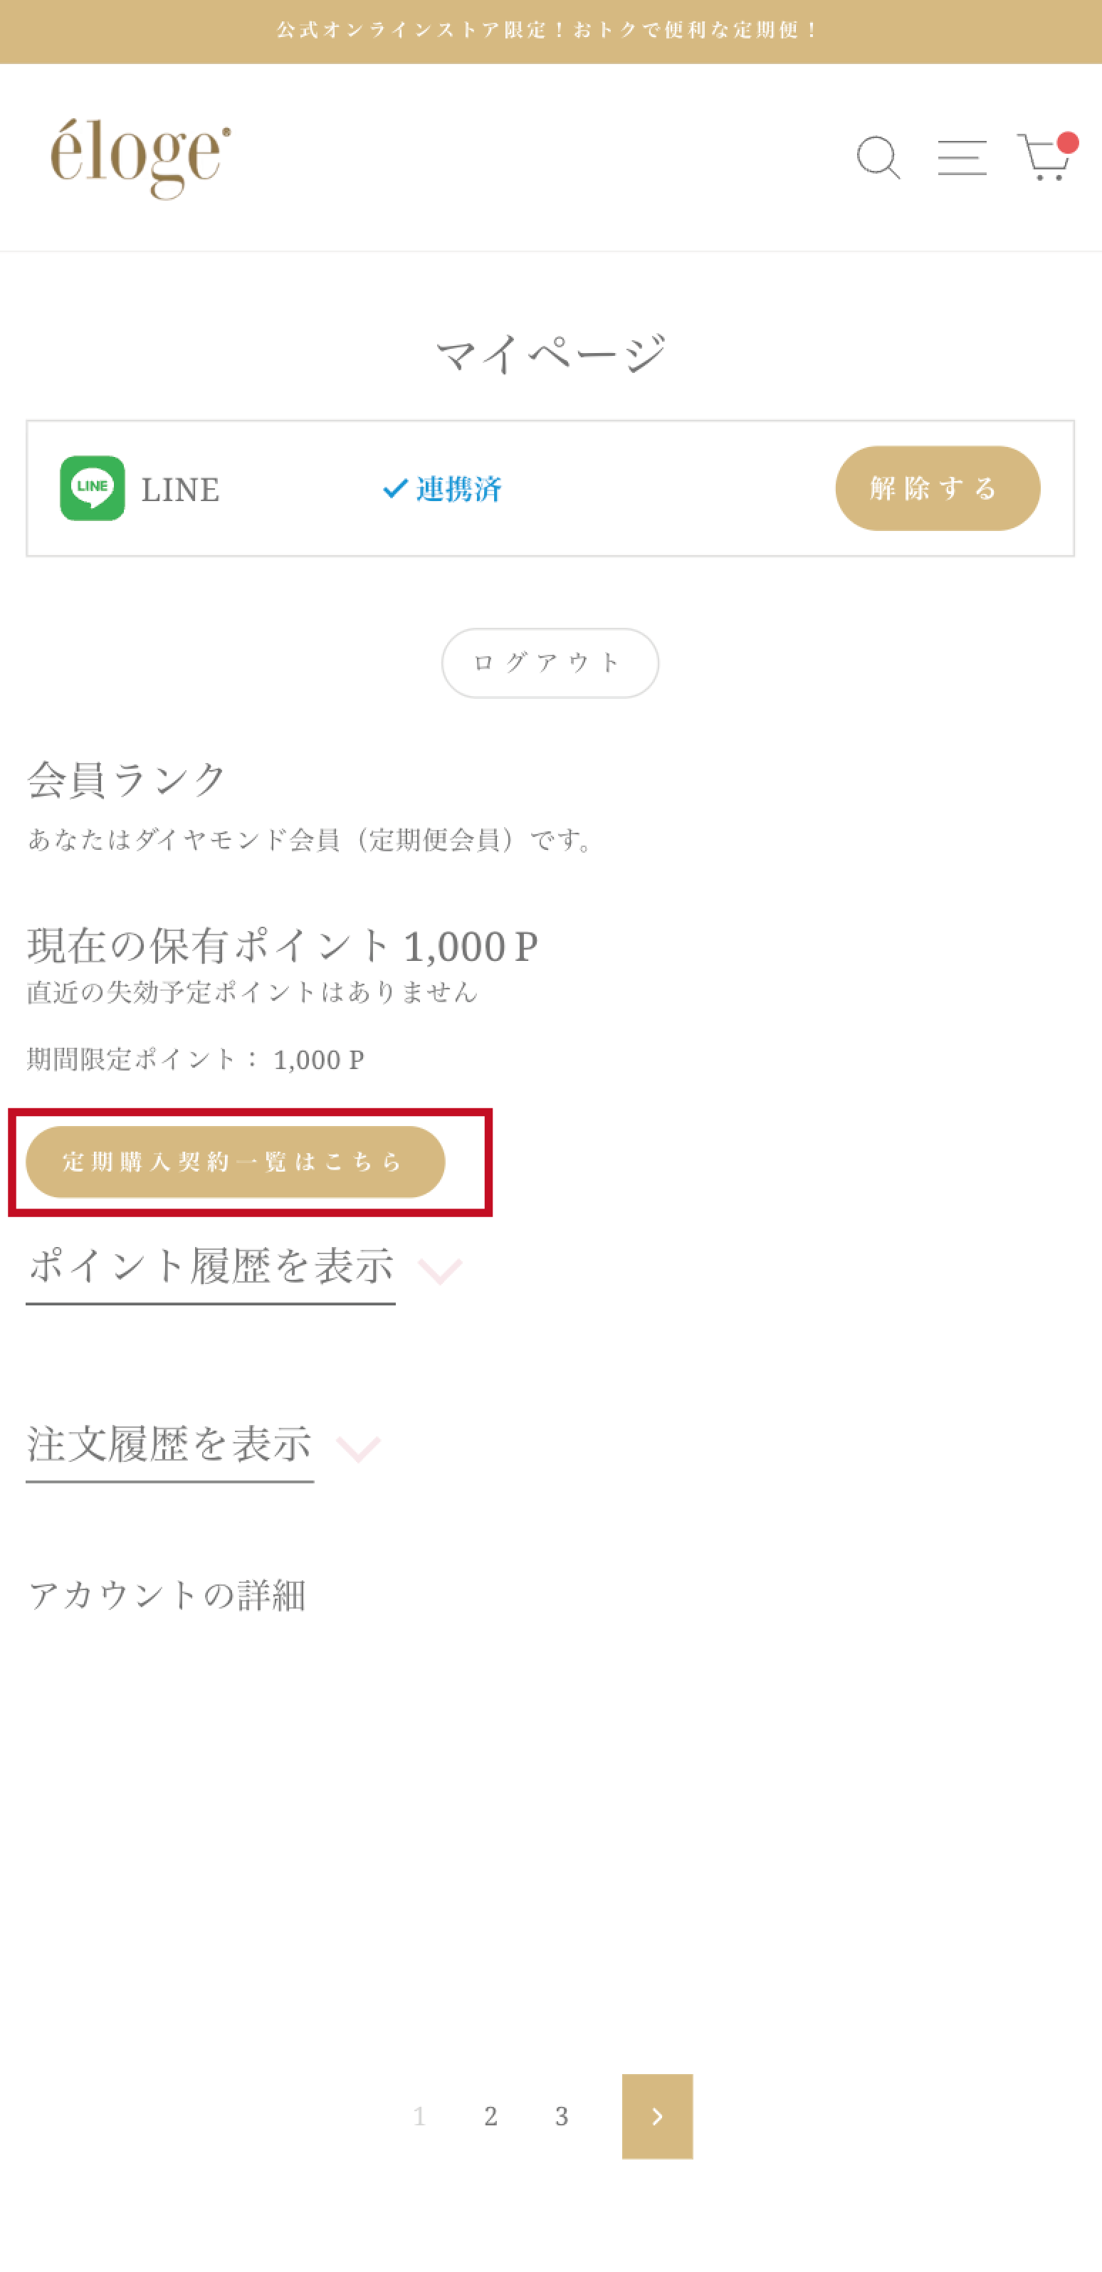Open 定期購入契約一覧はこちら button

[x=236, y=1162]
